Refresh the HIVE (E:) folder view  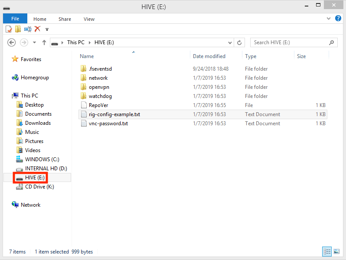(240, 42)
